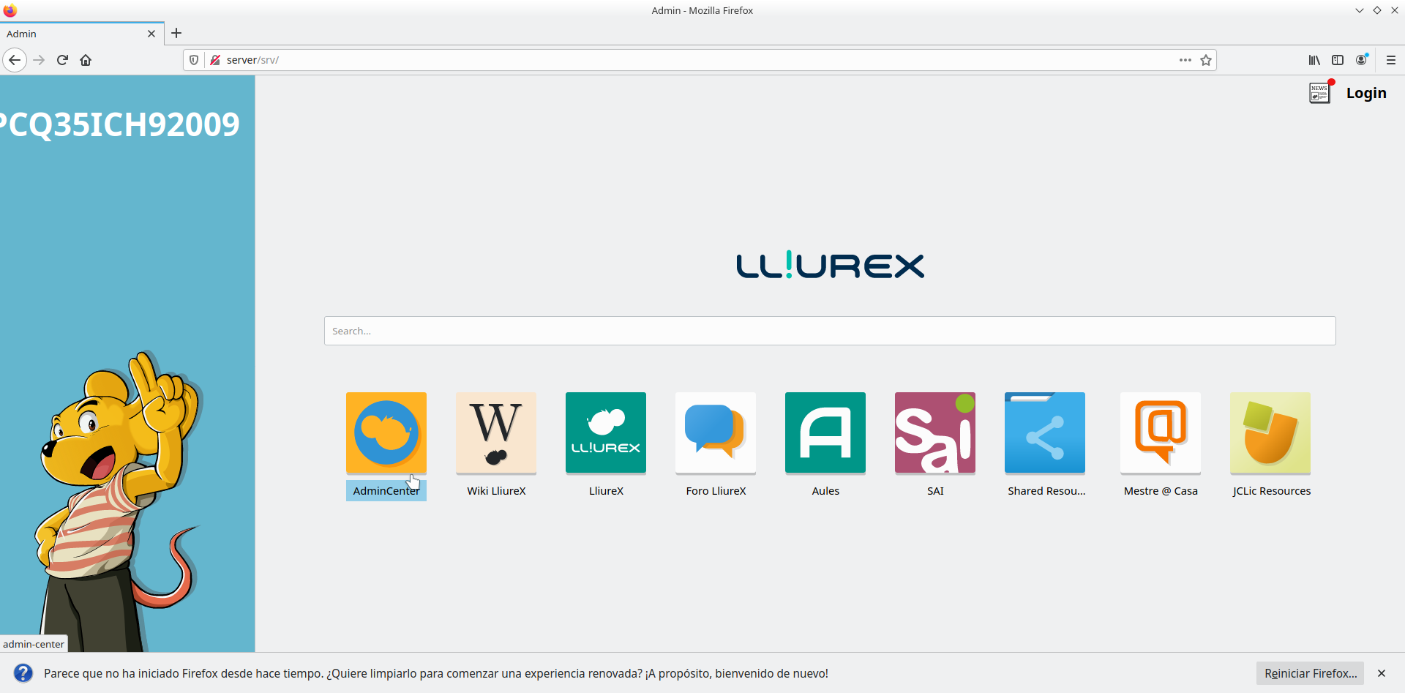Open the Firefox hamburger menu
Screen dimensions: 1405x693
pos(1391,60)
